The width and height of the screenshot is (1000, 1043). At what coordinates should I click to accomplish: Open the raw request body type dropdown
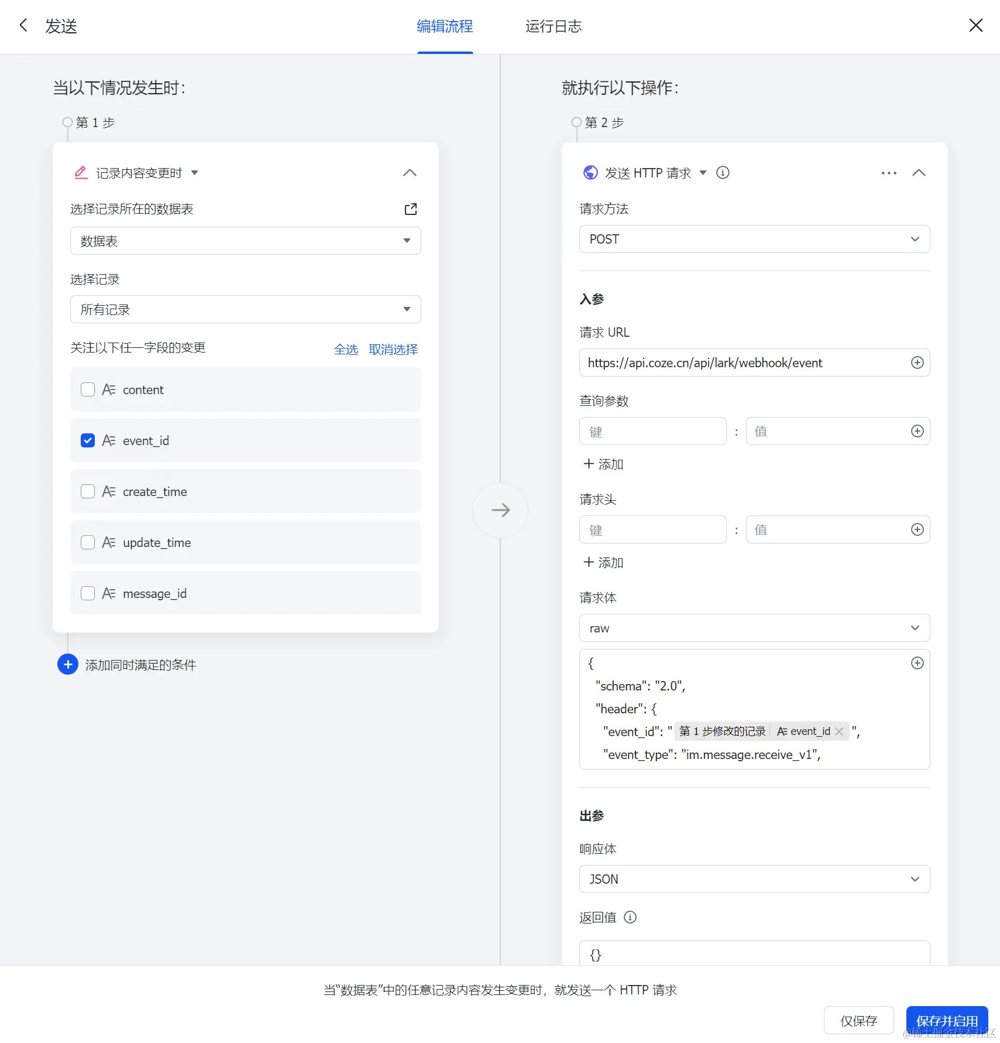click(754, 628)
